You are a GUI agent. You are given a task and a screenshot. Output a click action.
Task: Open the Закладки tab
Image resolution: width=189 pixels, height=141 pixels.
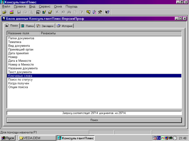[x=45, y=26]
